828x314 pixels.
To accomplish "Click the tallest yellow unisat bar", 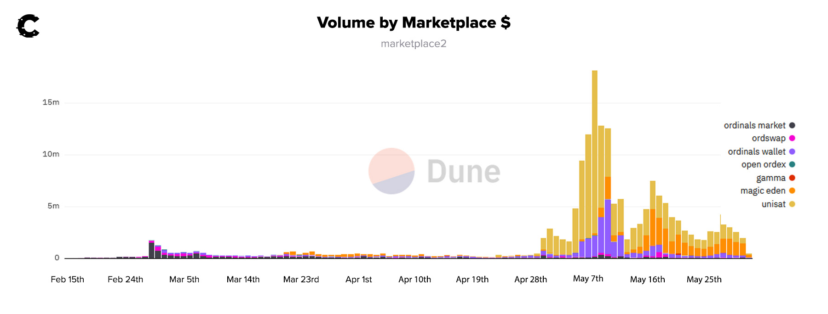I will [595, 138].
